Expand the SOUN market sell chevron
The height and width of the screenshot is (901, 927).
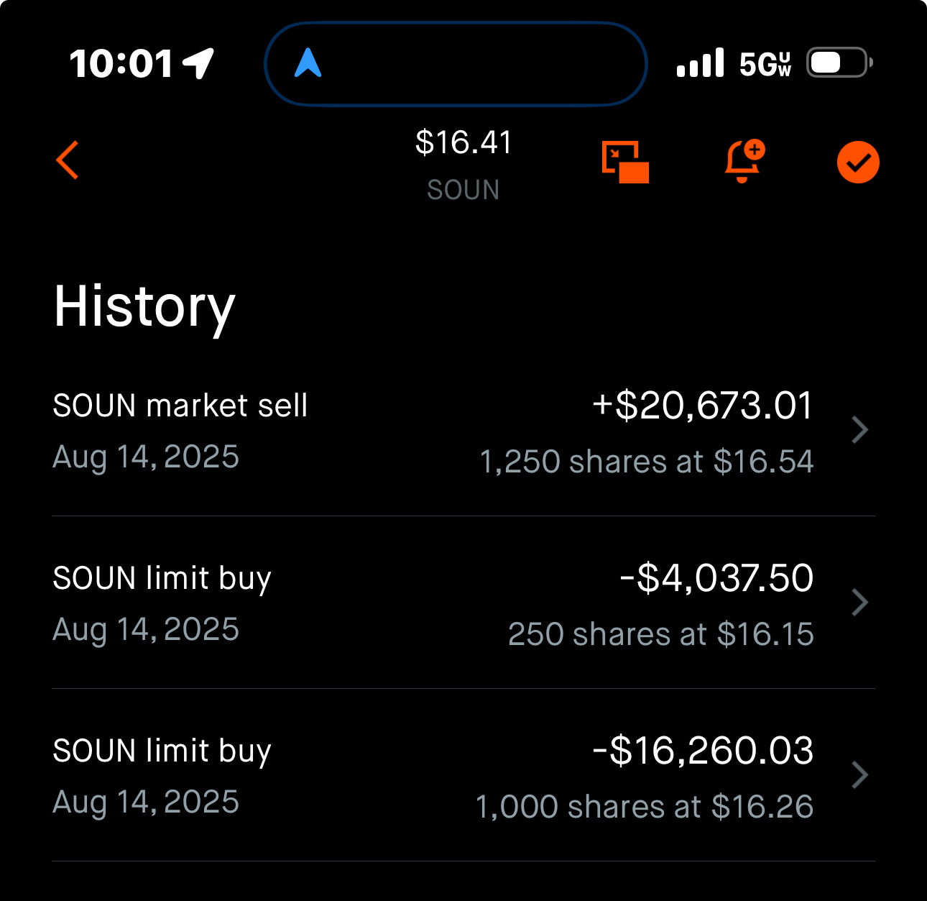click(x=859, y=430)
